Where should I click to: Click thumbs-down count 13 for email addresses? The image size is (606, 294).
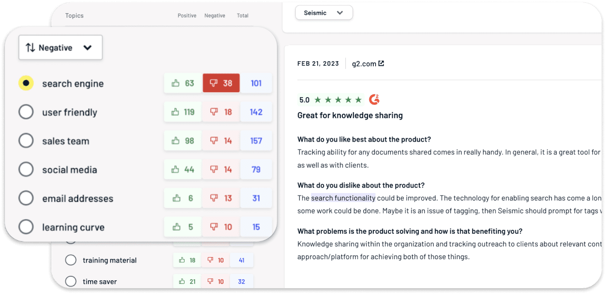(x=221, y=198)
